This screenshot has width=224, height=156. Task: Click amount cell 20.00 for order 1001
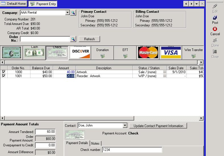tap(64, 76)
